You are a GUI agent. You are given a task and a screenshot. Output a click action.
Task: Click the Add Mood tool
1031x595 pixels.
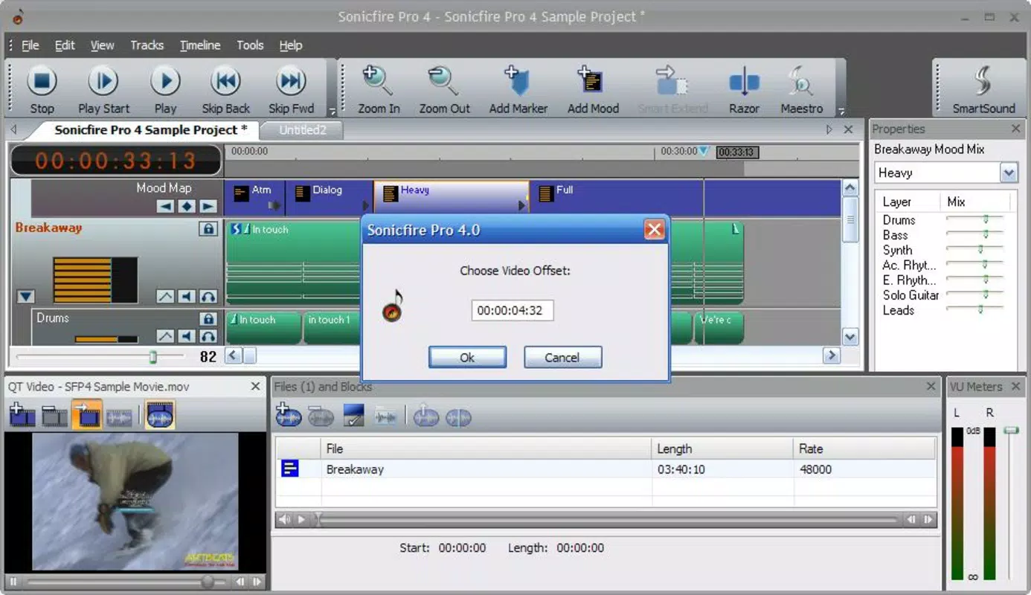click(x=593, y=89)
